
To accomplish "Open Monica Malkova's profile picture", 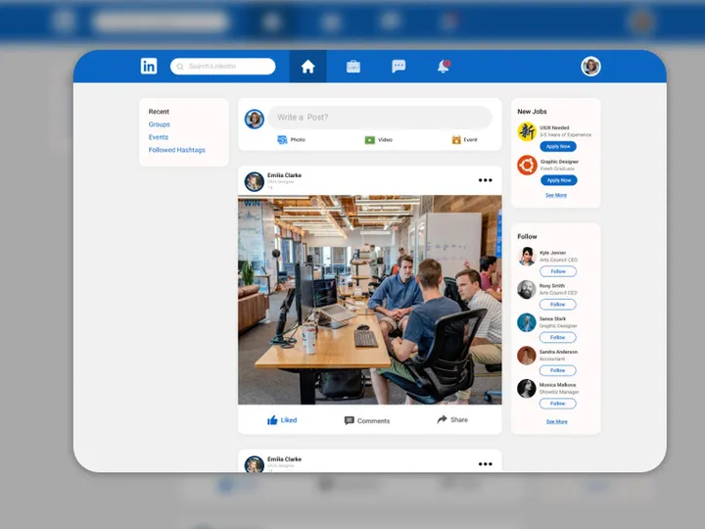I will click(527, 389).
